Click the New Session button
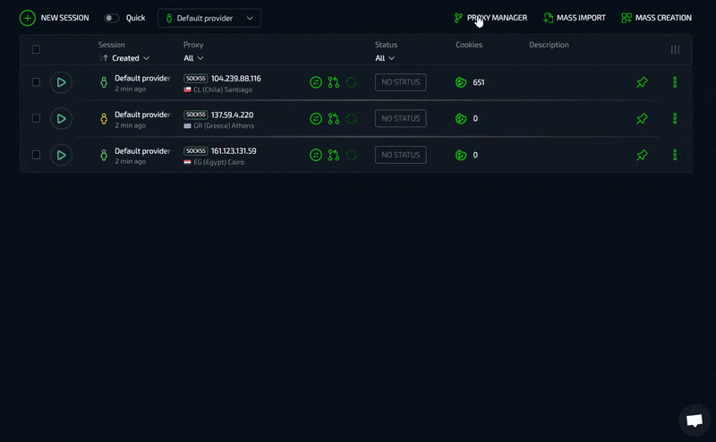 [x=55, y=18]
